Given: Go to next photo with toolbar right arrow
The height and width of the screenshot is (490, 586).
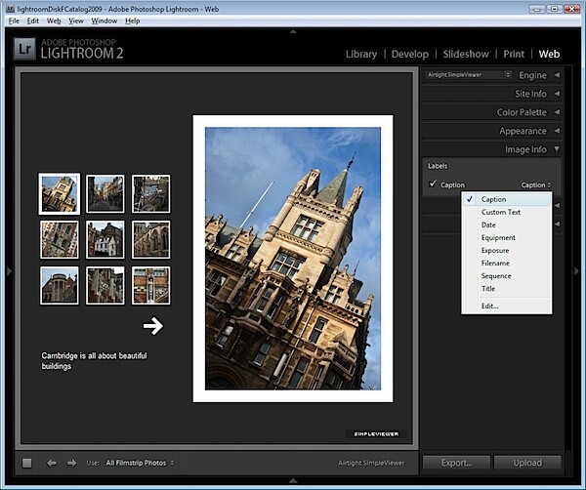Looking at the screenshot, I should pos(71,463).
